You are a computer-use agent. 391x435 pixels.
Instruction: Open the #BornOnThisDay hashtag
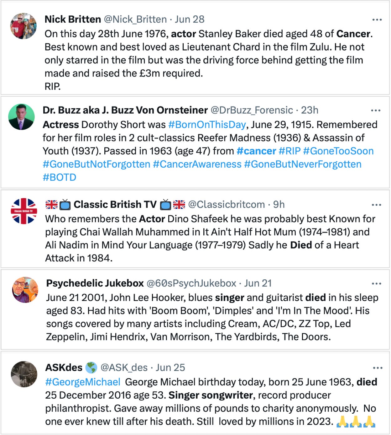pos(207,125)
